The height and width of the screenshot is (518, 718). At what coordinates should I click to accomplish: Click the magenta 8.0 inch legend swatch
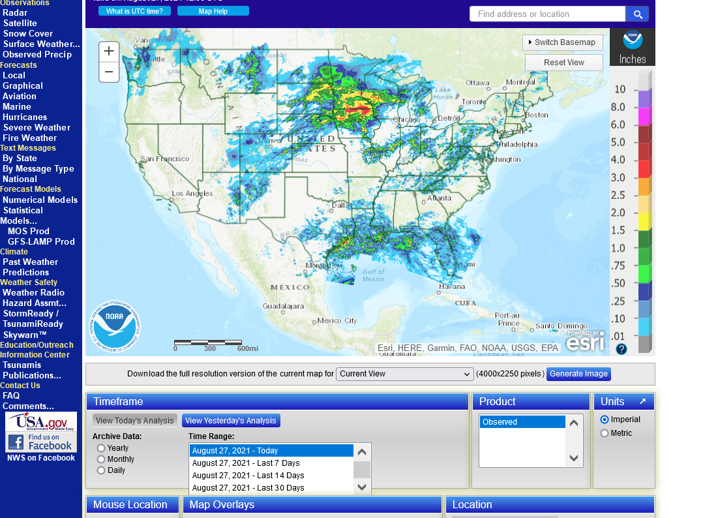(645, 116)
